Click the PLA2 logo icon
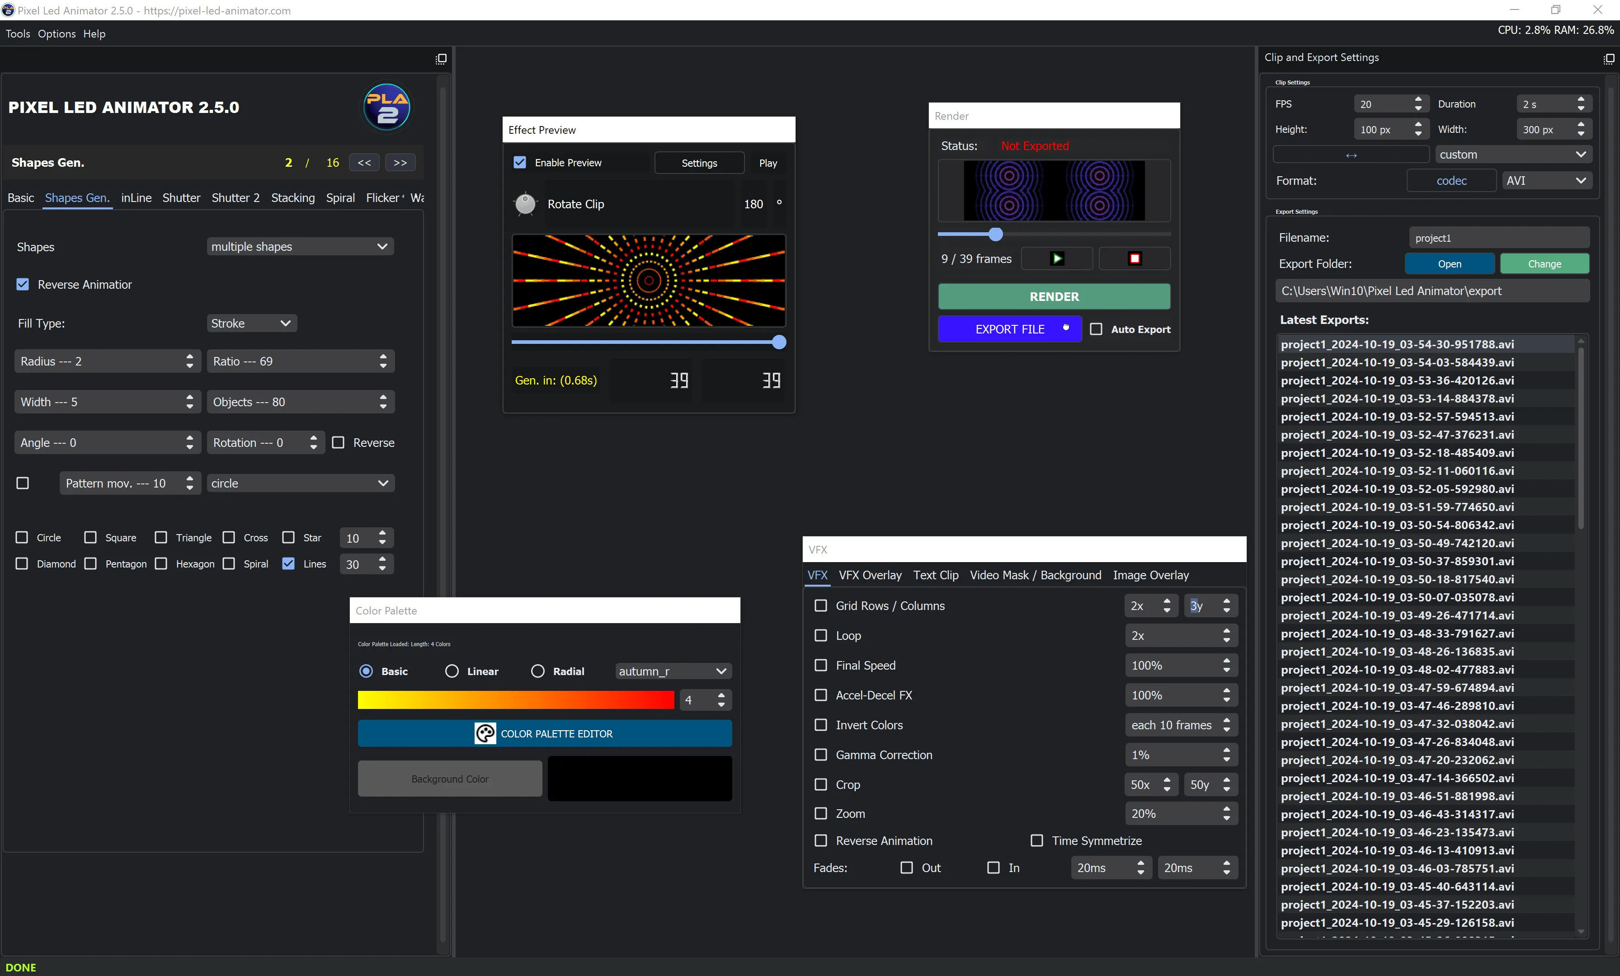The height and width of the screenshot is (976, 1620). (386, 107)
